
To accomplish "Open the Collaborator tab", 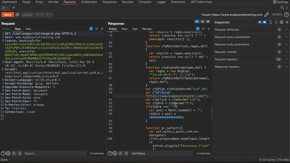I will point(89,2).
